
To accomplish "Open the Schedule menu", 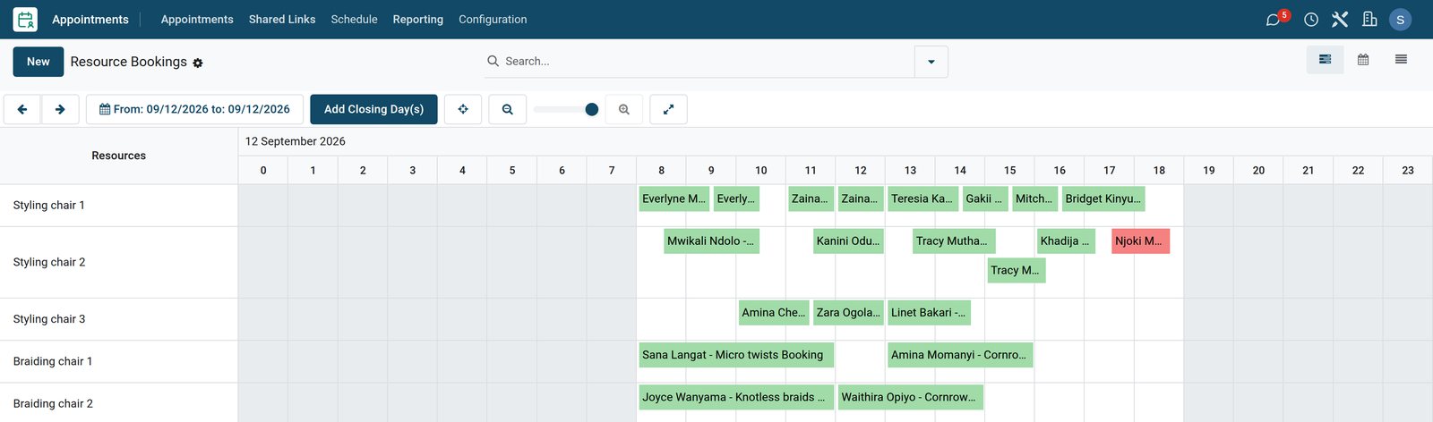I will (x=354, y=19).
